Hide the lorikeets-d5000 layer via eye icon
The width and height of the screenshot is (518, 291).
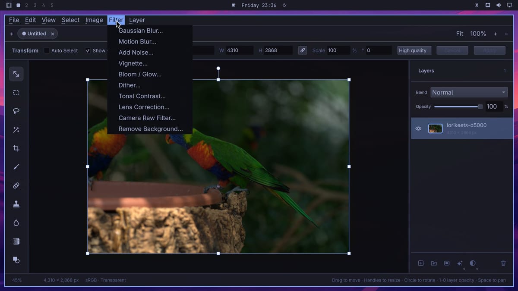coord(418,128)
